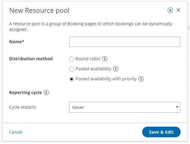Close the New Resource pool dialog
The width and height of the screenshot is (190, 144).
pos(178,10)
